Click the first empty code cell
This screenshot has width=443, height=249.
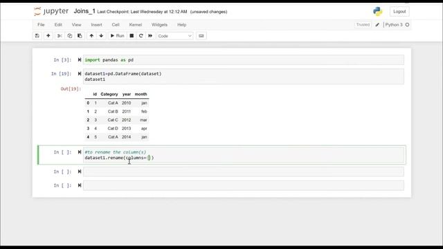pyautogui.click(x=244, y=172)
